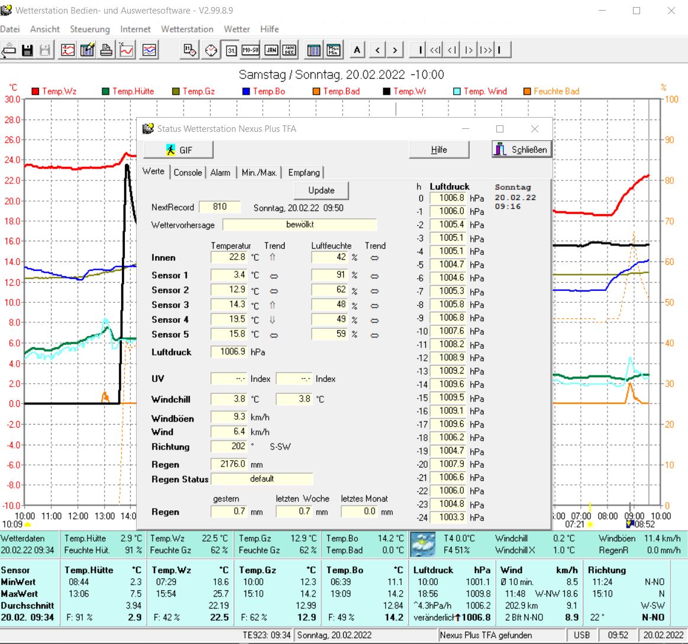
Task: Jump forward with the |>> button
Action: pos(486,51)
